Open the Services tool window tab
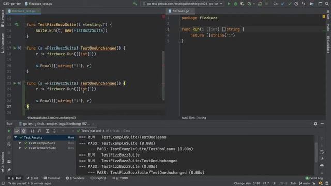Screen dimensions: 331x186 point(75,178)
